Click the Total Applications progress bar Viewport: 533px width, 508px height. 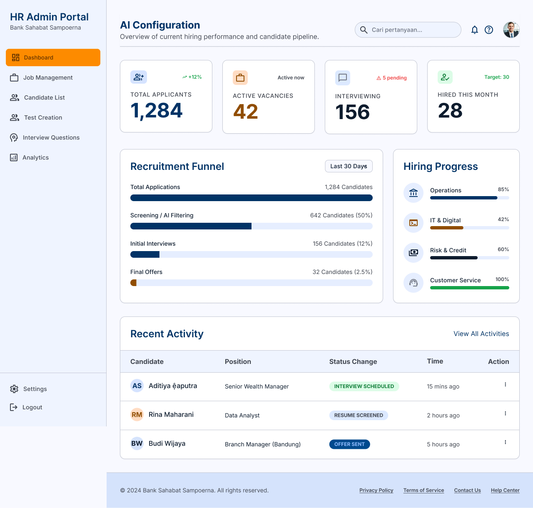coord(252,198)
